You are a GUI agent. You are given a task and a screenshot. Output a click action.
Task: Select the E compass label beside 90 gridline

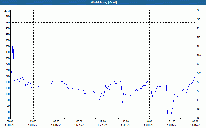point(198,100)
